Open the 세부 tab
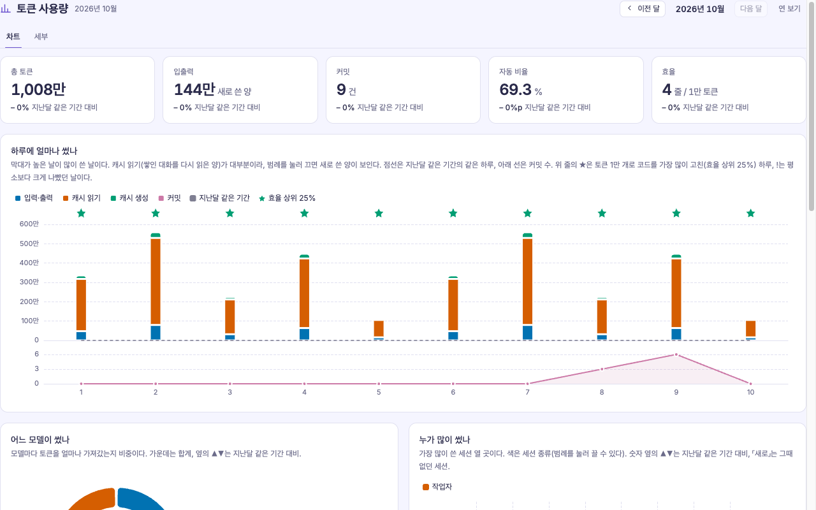816x510 pixels. tap(41, 36)
